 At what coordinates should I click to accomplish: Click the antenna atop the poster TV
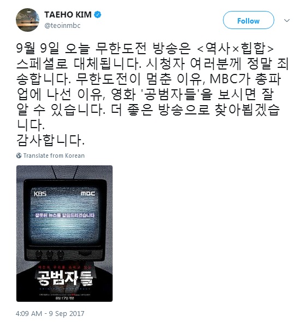coord(64,172)
